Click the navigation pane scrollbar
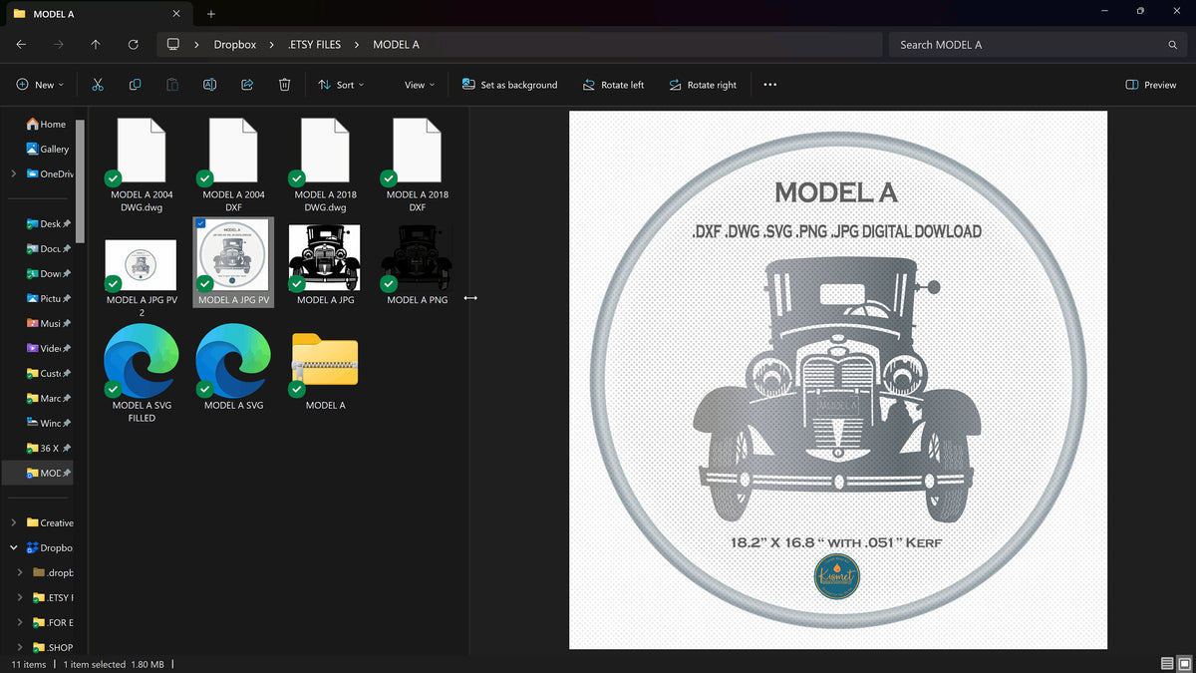Screen dimensions: 1196x673 (80, 179)
